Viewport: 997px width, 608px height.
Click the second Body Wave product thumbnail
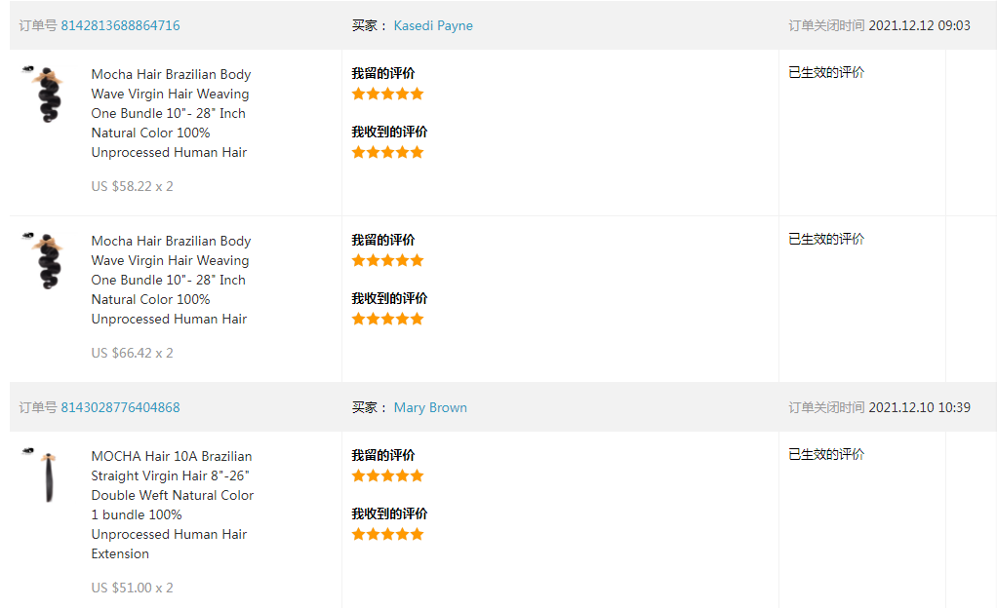(x=43, y=259)
